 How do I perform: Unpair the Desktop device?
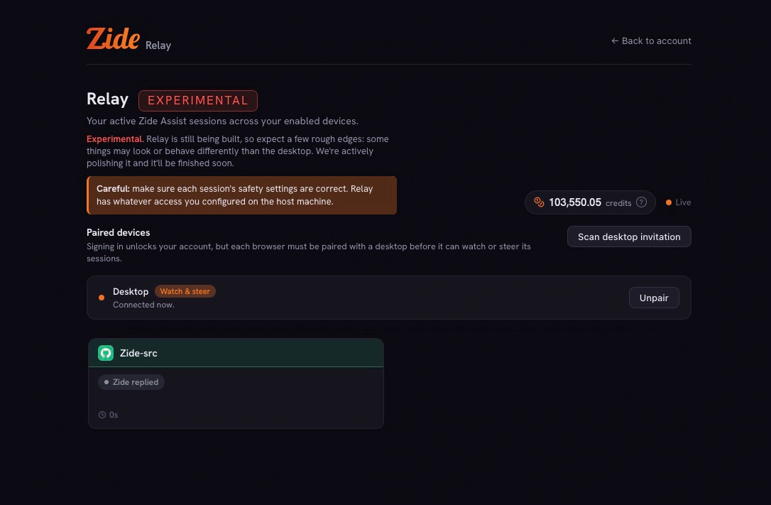(x=653, y=298)
